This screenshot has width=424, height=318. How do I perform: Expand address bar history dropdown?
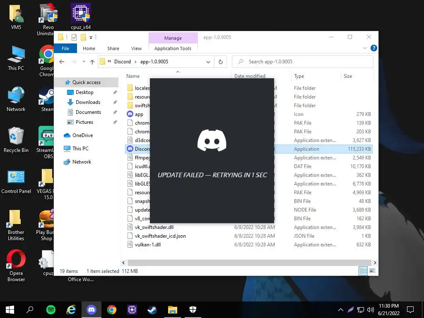(x=208, y=62)
